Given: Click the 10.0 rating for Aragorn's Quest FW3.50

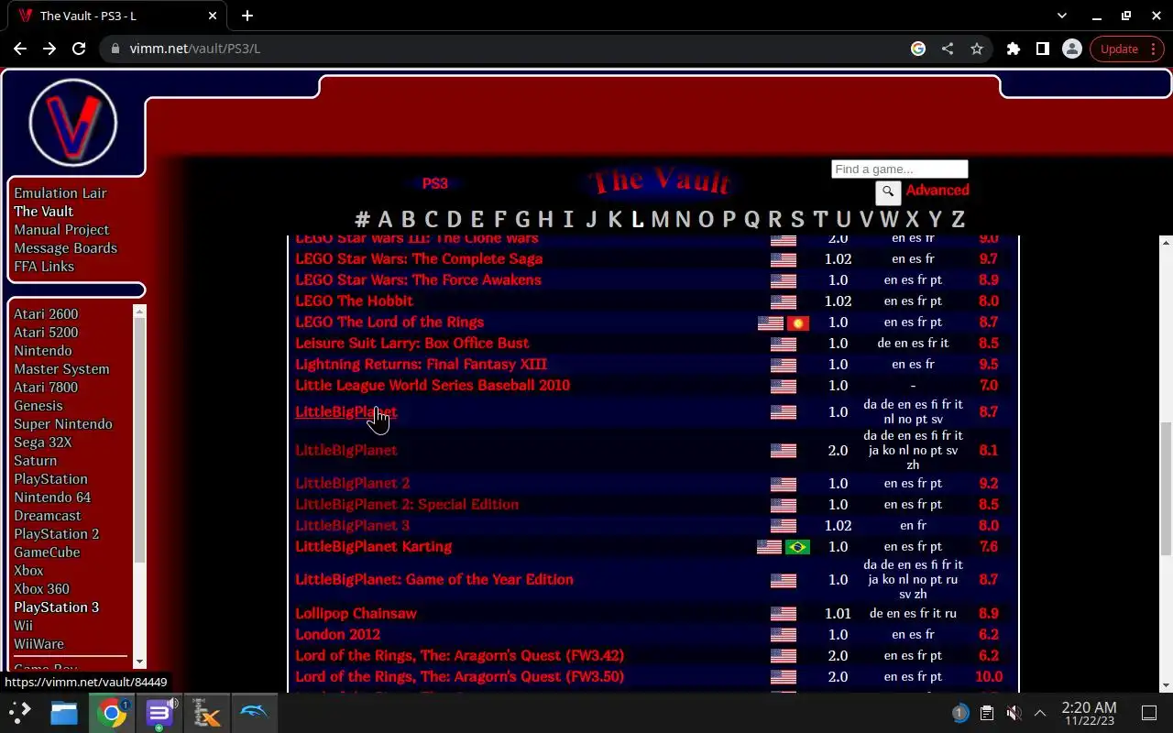Looking at the screenshot, I should point(988,677).
